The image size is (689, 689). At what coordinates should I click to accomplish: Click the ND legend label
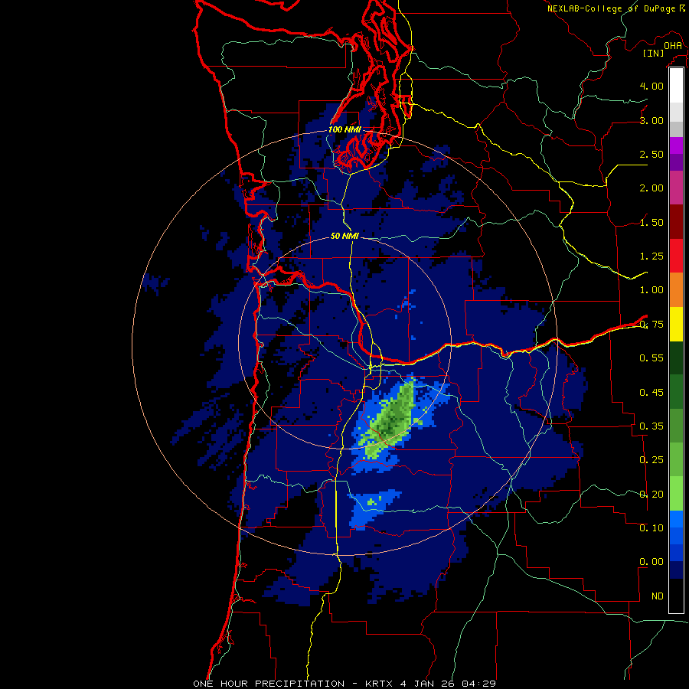[x=658, y=596]
